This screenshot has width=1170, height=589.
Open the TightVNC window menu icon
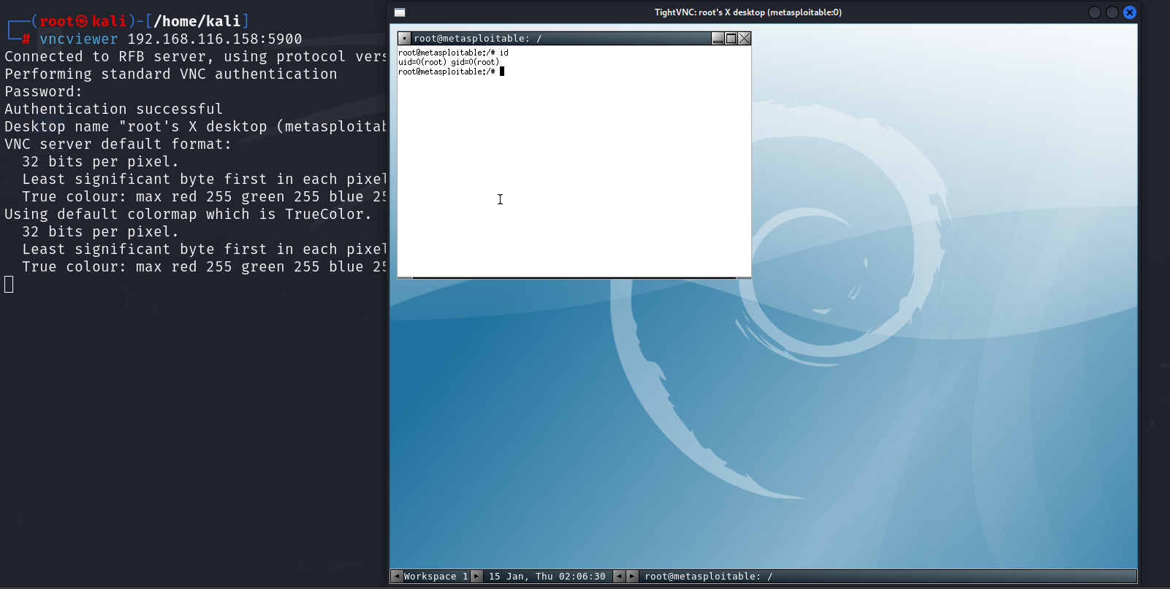400,12
